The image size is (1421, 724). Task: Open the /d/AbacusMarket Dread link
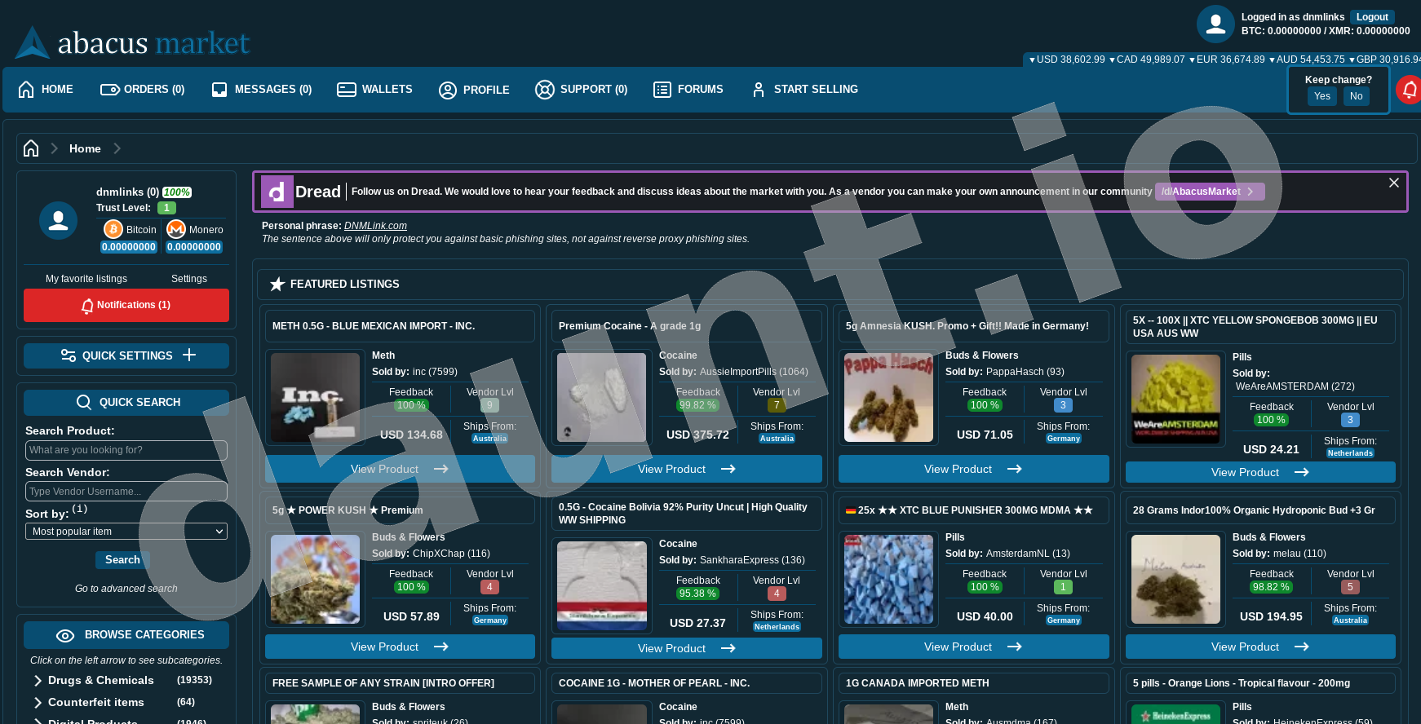[1210, 192]
